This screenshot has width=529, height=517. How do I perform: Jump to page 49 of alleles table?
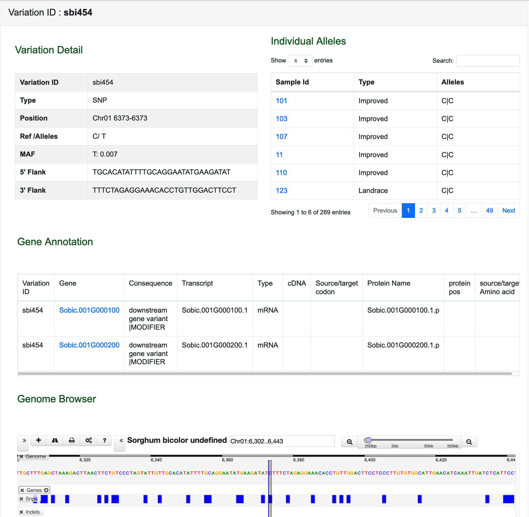click(x=489, y=211)
